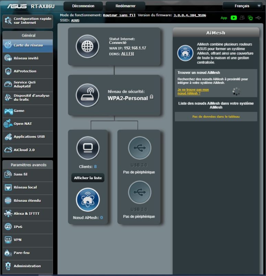This screenshot has height=276, width=266.
Task: Click the wireless router security icon
Action: coord(87,95)
